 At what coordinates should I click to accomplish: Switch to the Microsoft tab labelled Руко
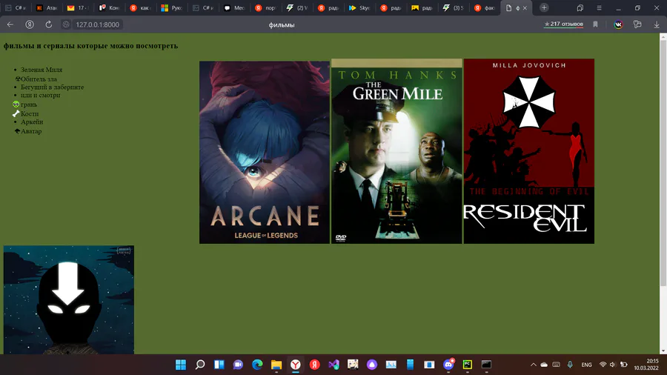pos(172,7)
